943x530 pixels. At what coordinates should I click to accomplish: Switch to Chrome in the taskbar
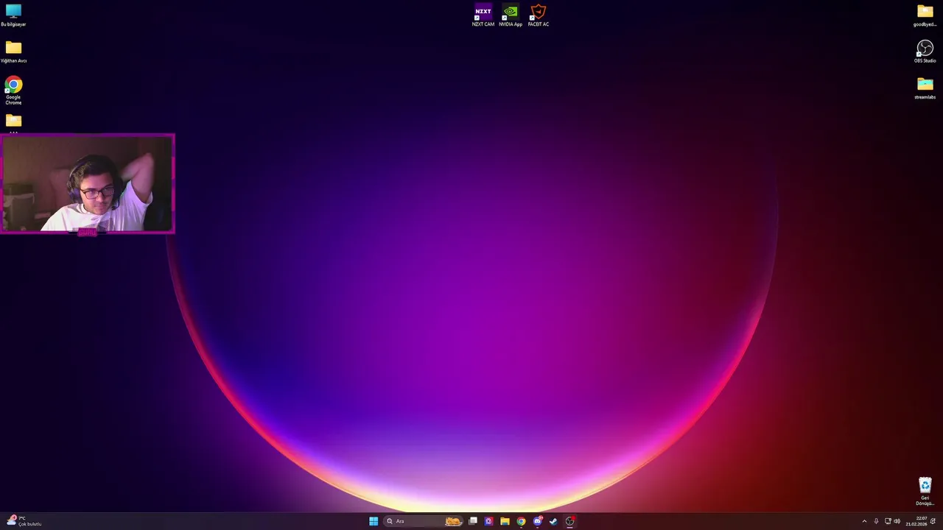tap(521, 521)
